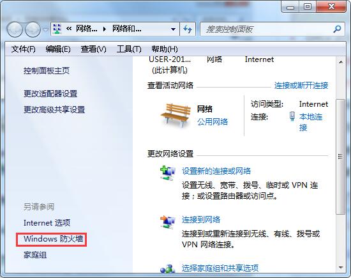
Task: Click the network icon in address bar
Action: point(57,29)
